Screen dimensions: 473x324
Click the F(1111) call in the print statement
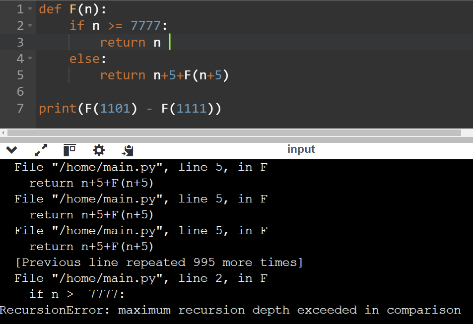(188, 108)
